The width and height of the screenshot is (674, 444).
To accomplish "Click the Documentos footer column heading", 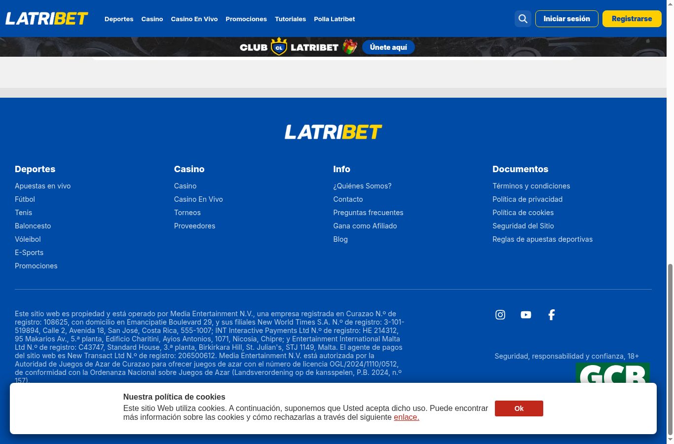I will click(x=521, y=169).
